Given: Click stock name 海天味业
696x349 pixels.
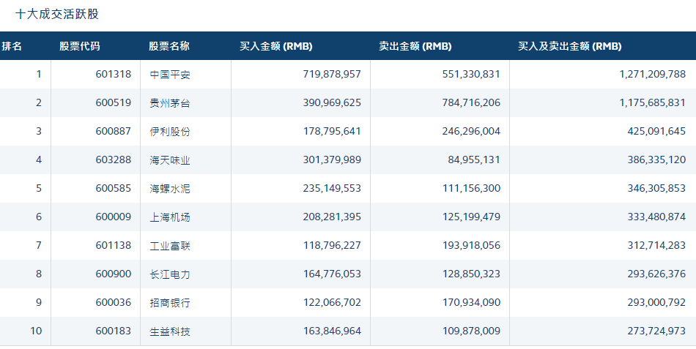Looking at the screenshot, I should (x=170, y=160).
